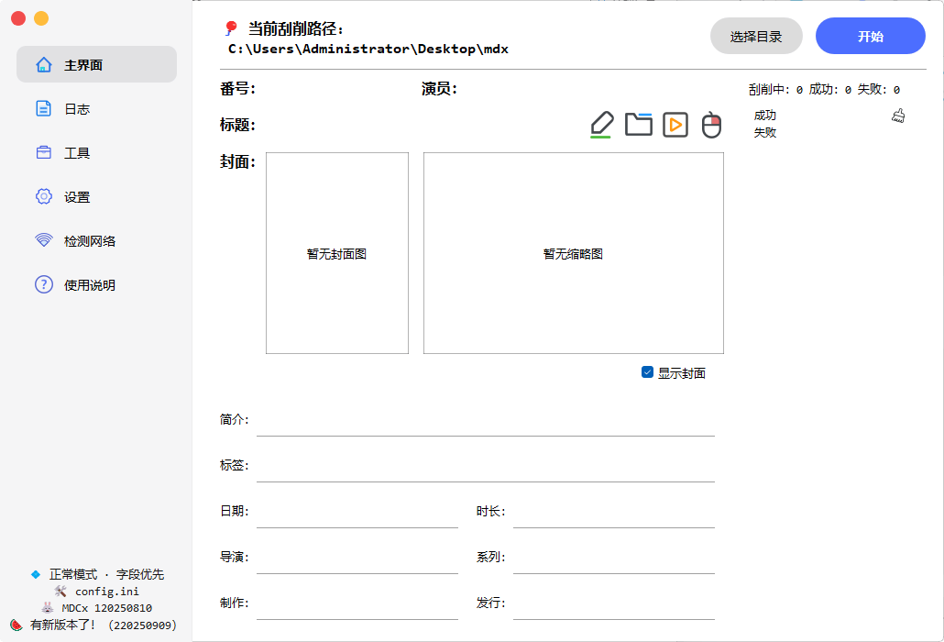944x642 pixels.
Task: Click the red pin path icon
Action: click(x=231, y=29)
